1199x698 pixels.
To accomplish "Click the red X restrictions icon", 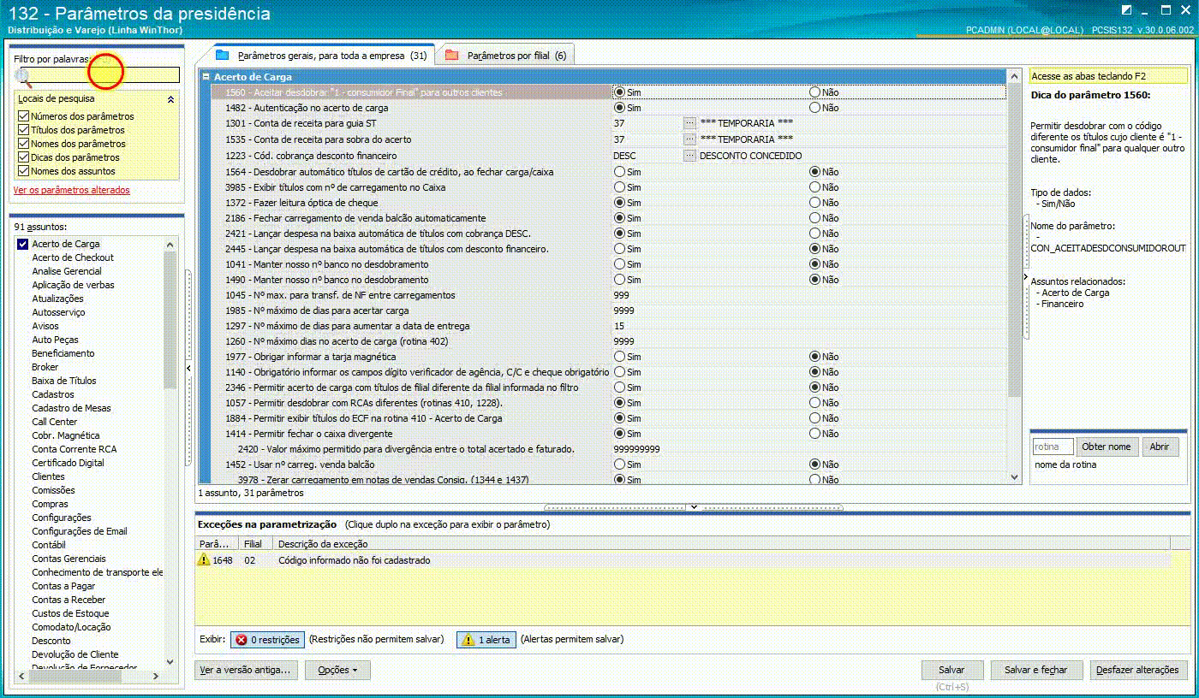I will (x=242, y=640).
